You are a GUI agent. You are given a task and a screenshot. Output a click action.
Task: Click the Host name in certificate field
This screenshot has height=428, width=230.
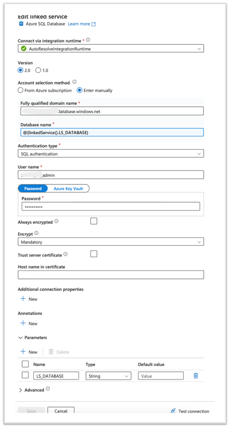111,274
